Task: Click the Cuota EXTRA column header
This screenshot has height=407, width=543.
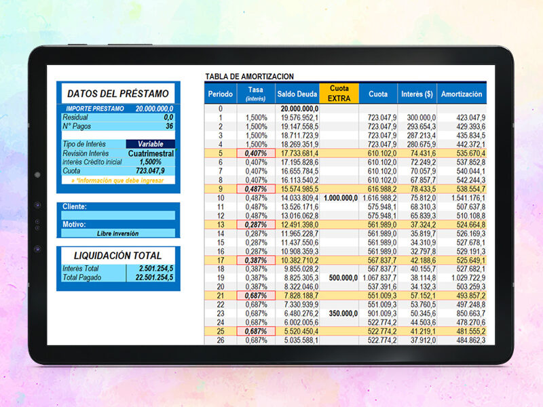Action: (x=339, y=94)
